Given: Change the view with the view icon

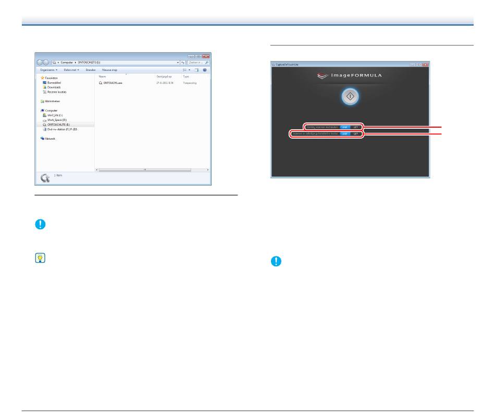Looking at the screenshot, I should (184, 70).
